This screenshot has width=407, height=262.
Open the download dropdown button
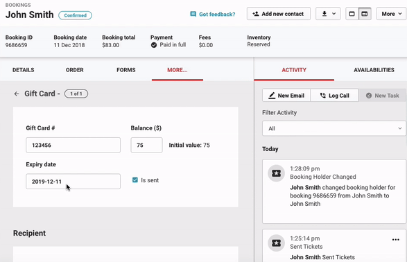tap(328, 14)
